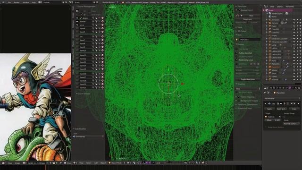Click Sphere mesh icon in outliner
Viewport: 302px width, 170px height.
pos(270,70)
